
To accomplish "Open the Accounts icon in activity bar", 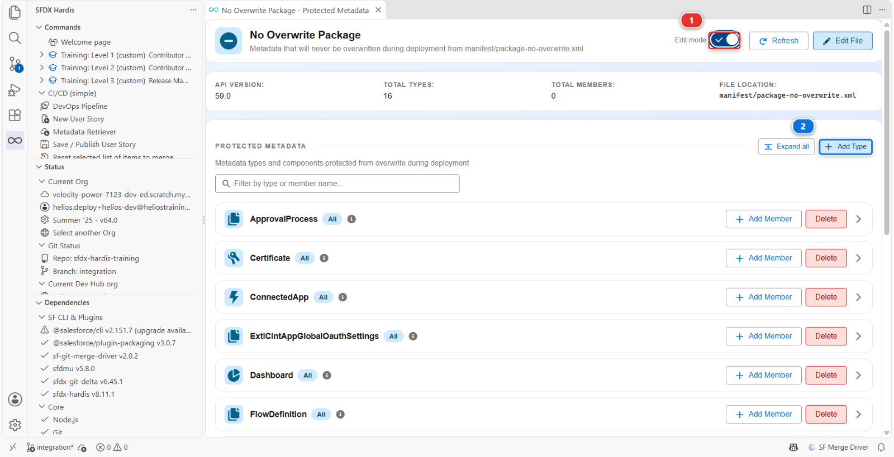I will [15, 400].
